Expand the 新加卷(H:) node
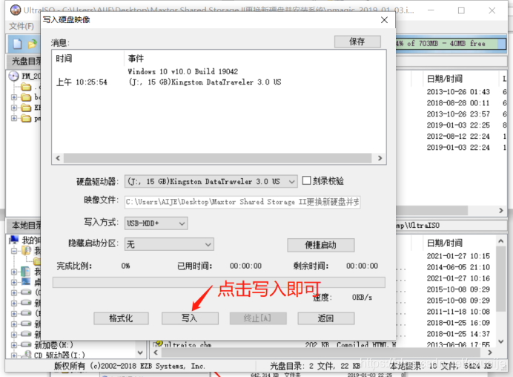Image resolution: width=513 pixels, height=377 pixels. (14, 344)
